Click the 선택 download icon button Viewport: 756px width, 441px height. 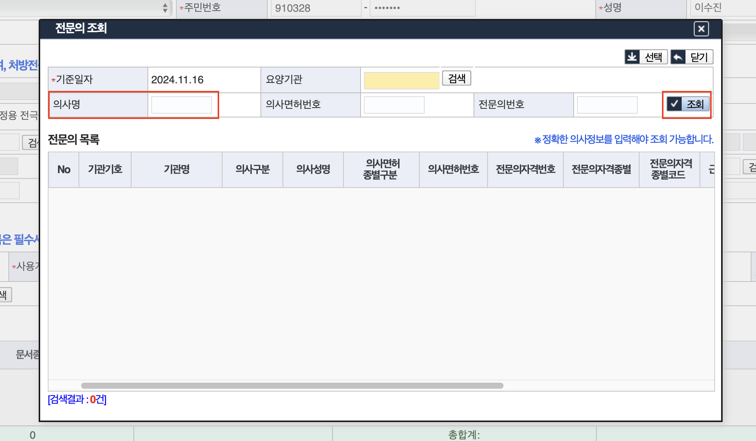pos(646,57)
